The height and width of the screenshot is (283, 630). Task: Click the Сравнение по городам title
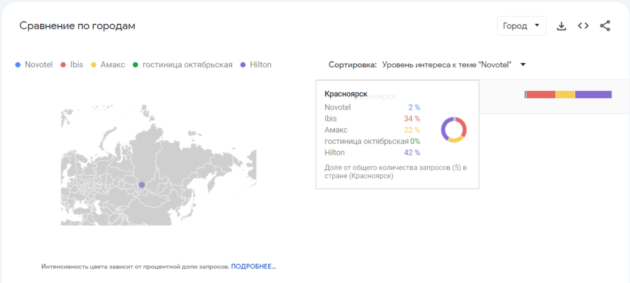point(78,26)
